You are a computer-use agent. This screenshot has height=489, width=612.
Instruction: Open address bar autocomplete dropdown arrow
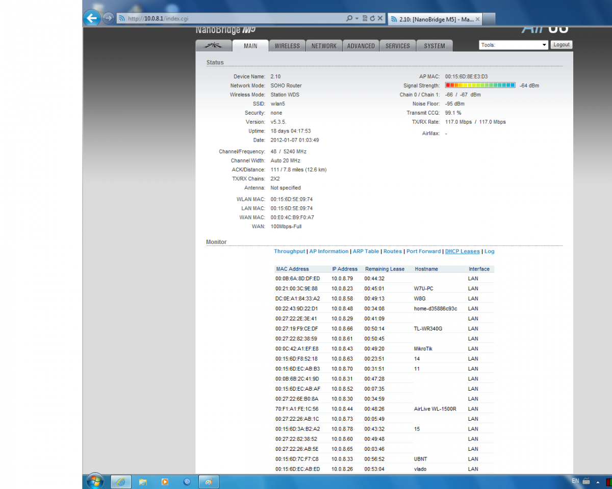(356, 18)
